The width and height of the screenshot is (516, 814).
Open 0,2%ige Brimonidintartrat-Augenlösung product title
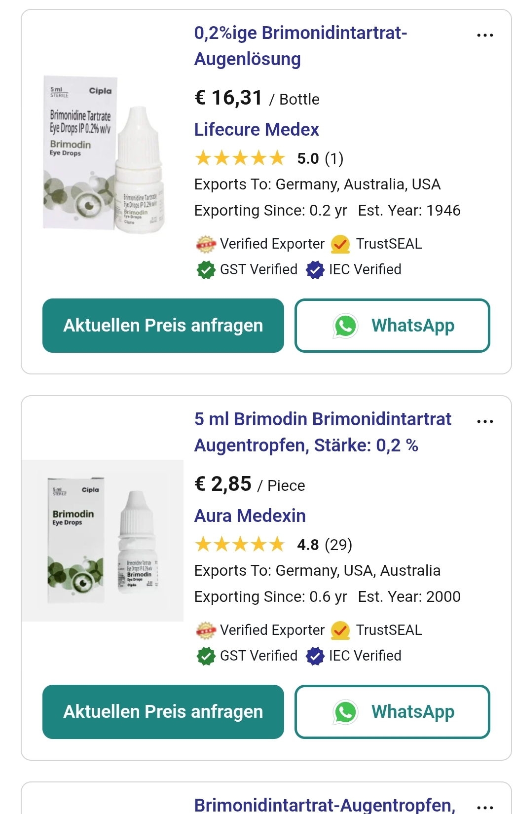point(300,46)
